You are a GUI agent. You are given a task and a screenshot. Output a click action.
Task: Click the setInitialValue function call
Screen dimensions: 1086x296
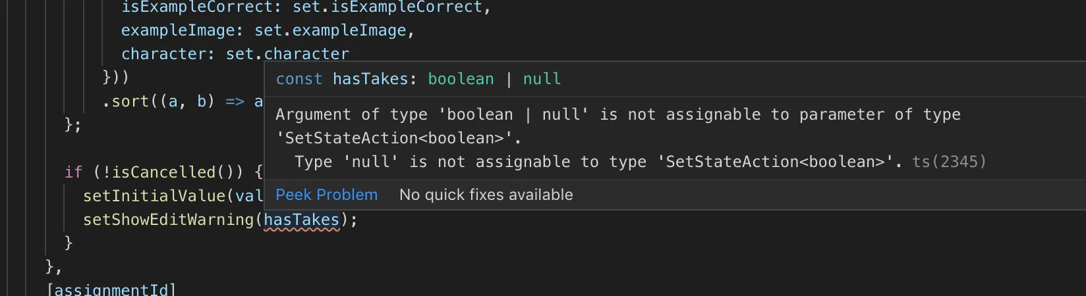click(x=154, y=196)
